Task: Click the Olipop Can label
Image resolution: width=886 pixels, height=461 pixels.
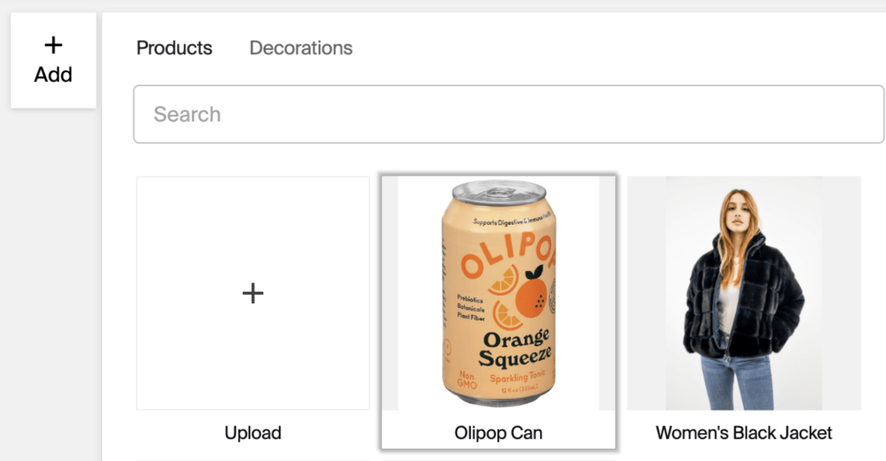Action: click(x=497, y=433)
